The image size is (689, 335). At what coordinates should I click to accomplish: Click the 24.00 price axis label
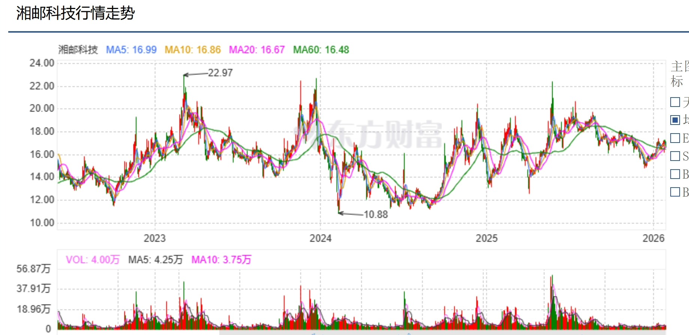coord(42,63)
